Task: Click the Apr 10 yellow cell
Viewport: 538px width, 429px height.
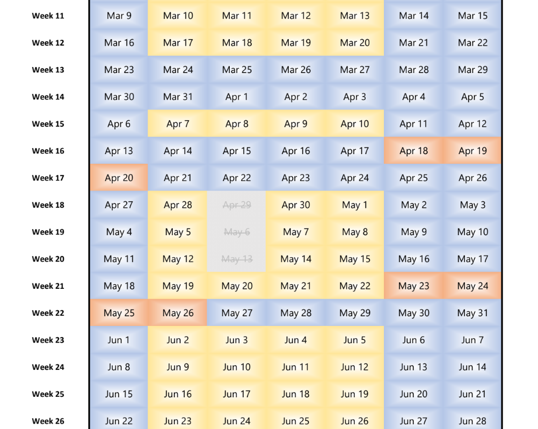Action: [354, 124]
